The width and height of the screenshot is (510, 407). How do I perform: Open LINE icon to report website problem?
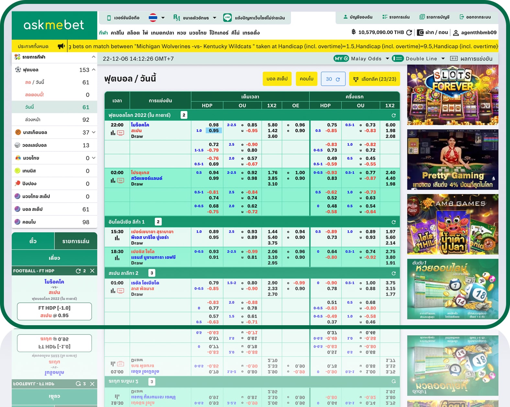[227, 18]
